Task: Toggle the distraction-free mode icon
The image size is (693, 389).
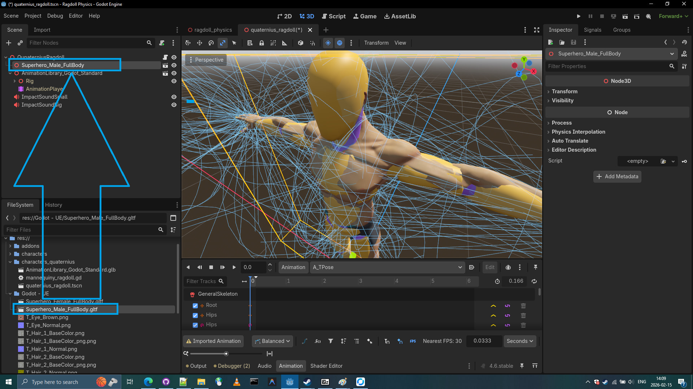Action: click(x=537, y=30)
